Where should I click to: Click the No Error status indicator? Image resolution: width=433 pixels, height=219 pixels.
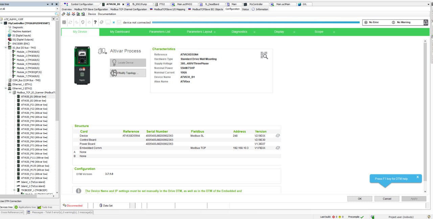tap(371, 22)
